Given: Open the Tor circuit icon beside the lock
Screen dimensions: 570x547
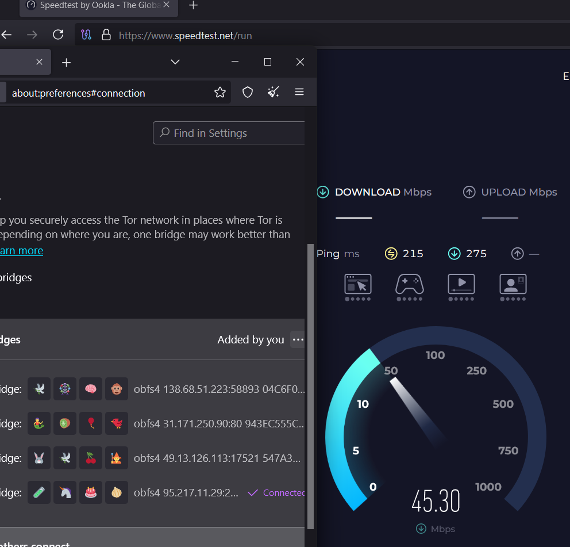Looking at the screenshot, I should click(x=86, y=35).
